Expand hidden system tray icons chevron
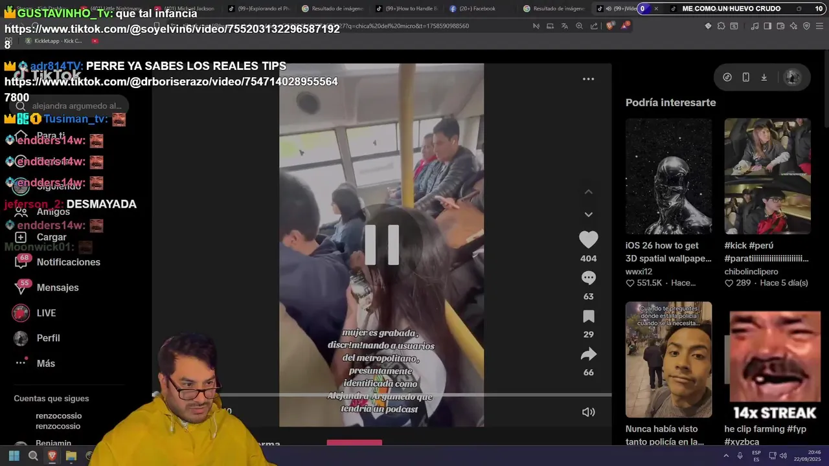This screenshot has height=466, width=829. point(726,456)
